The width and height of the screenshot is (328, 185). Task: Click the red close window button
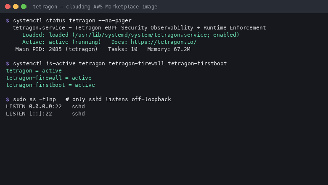[x=8, y=7]
